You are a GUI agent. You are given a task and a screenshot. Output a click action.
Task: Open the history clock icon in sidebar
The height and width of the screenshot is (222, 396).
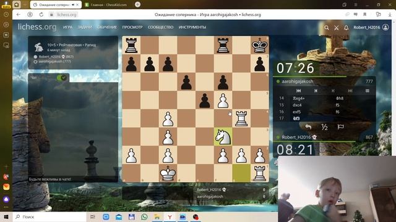[x=6, y=15]
